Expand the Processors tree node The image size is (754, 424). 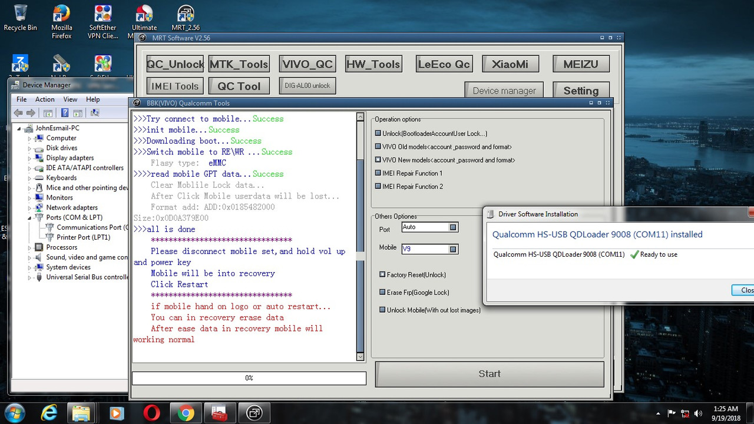(29, 247)
